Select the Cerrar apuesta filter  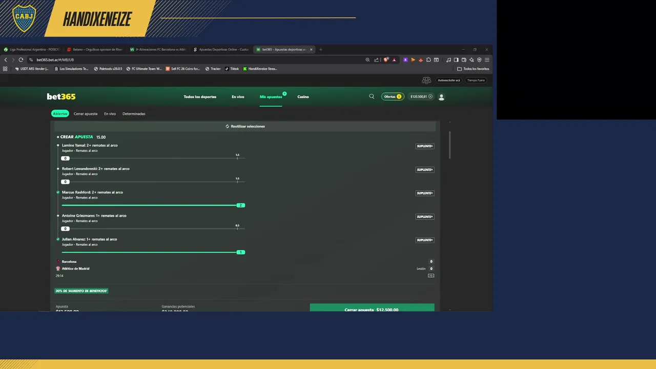click(86, 114)
